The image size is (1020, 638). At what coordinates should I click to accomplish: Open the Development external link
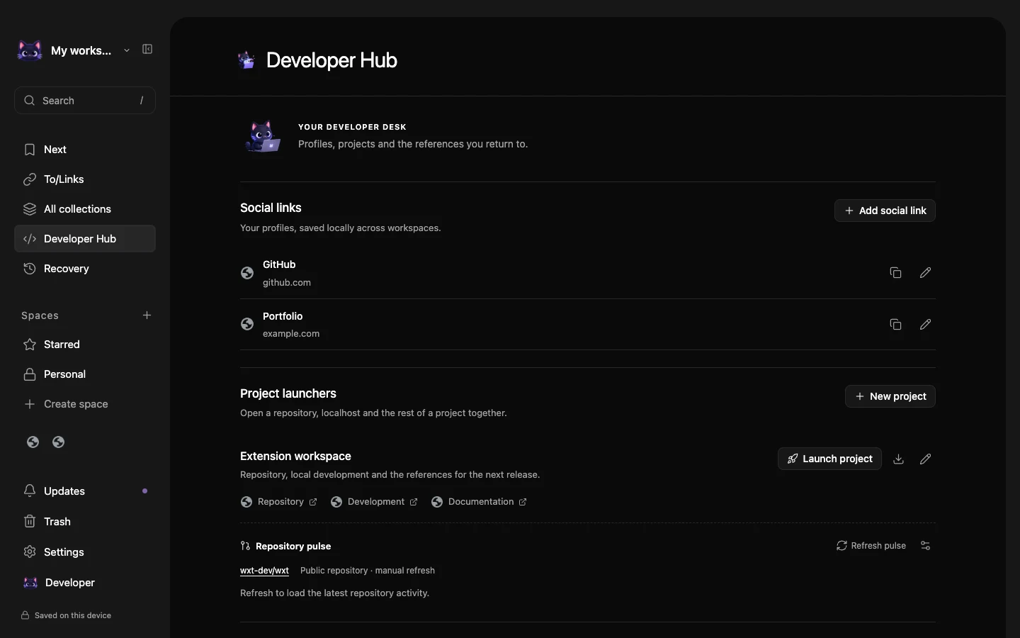(x=374, y=502)
